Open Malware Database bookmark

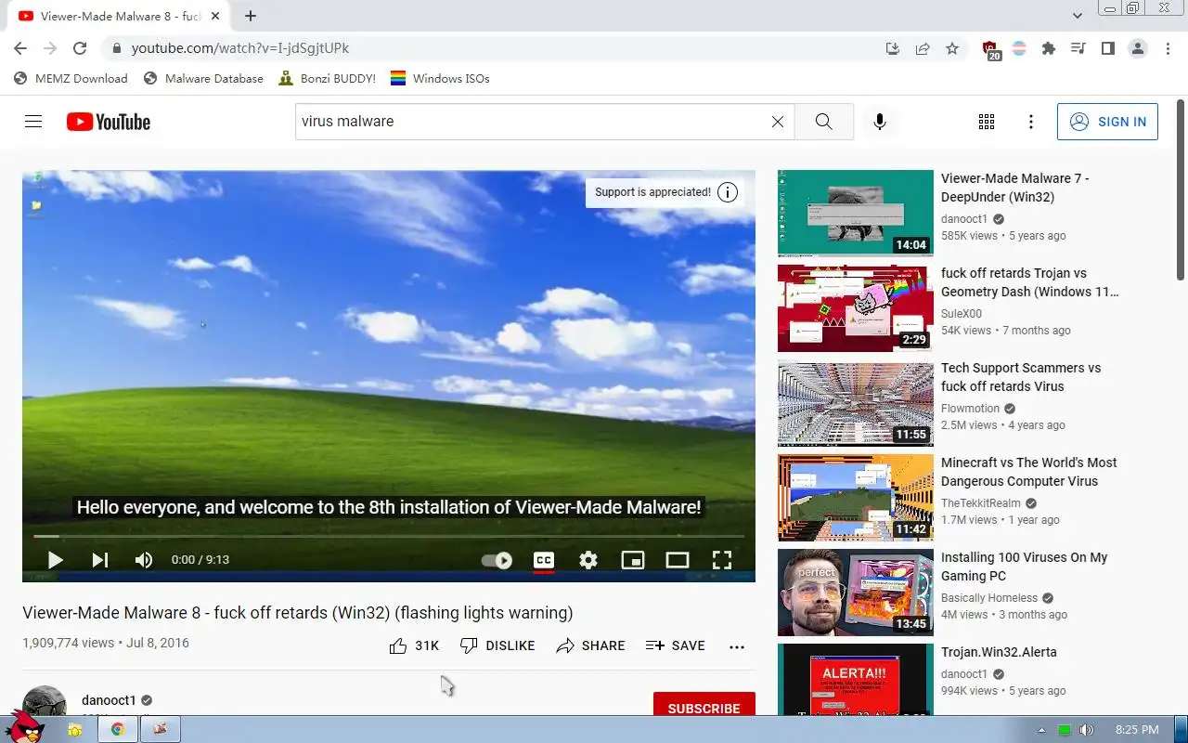pos(203,78)
